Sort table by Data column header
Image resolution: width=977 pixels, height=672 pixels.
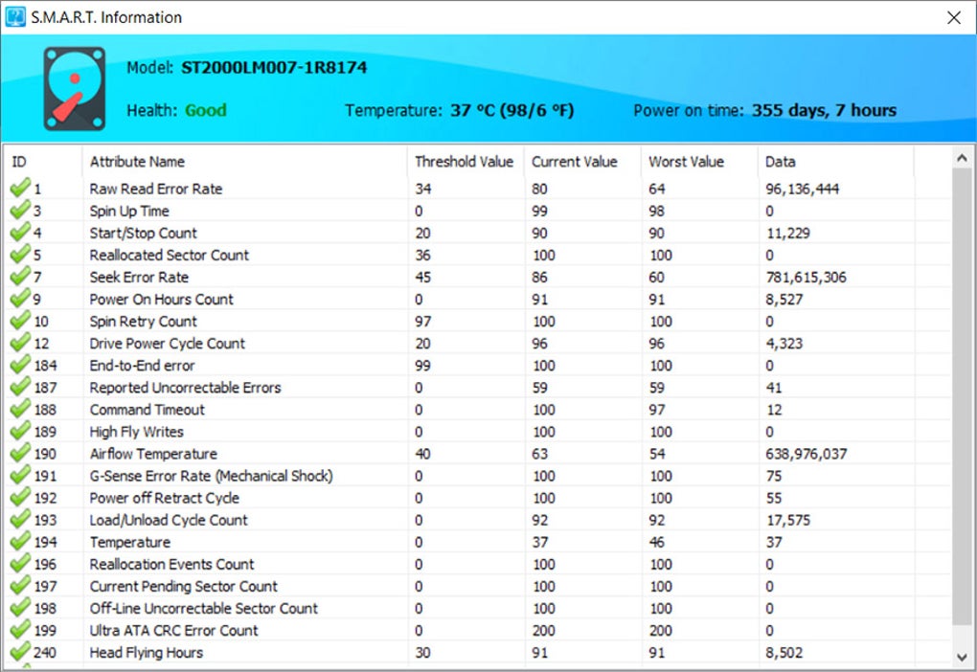click(835, 162)
